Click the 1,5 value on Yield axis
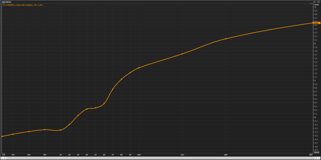321x160 pixels. pyautogui.click(x=316, y=62)
